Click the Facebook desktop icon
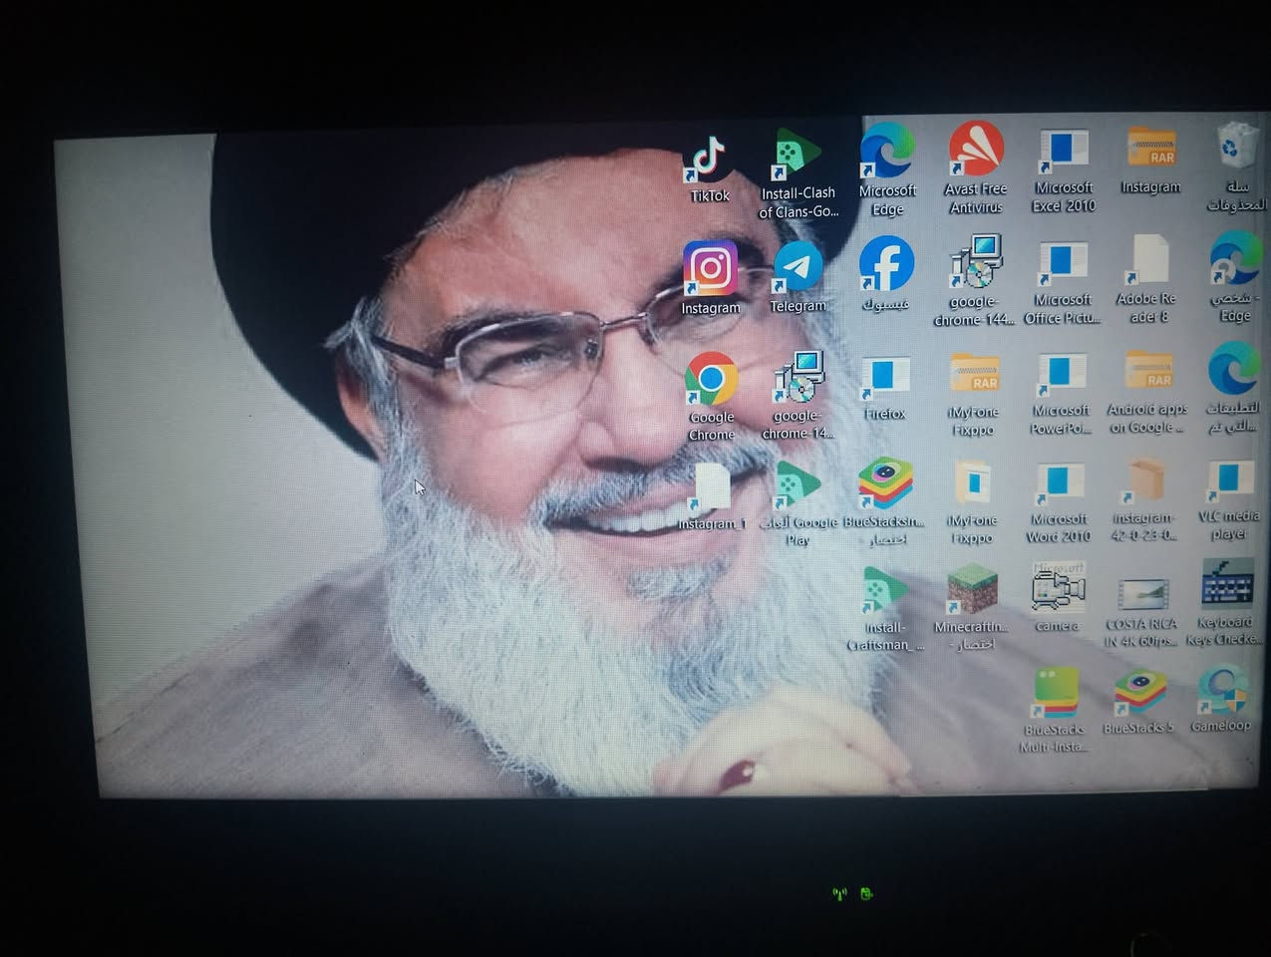 tap(886, 263)
